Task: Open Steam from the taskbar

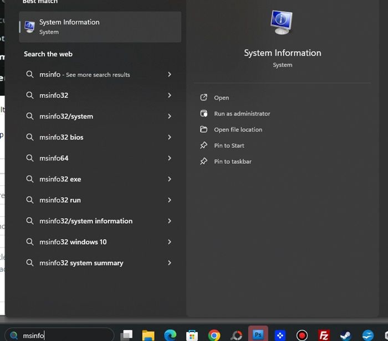Action: pos(345,335)
